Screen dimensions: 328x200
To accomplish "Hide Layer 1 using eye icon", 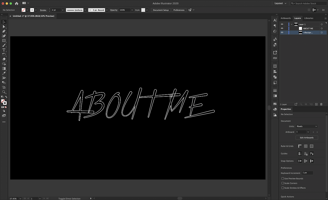I will coord(282,24).
